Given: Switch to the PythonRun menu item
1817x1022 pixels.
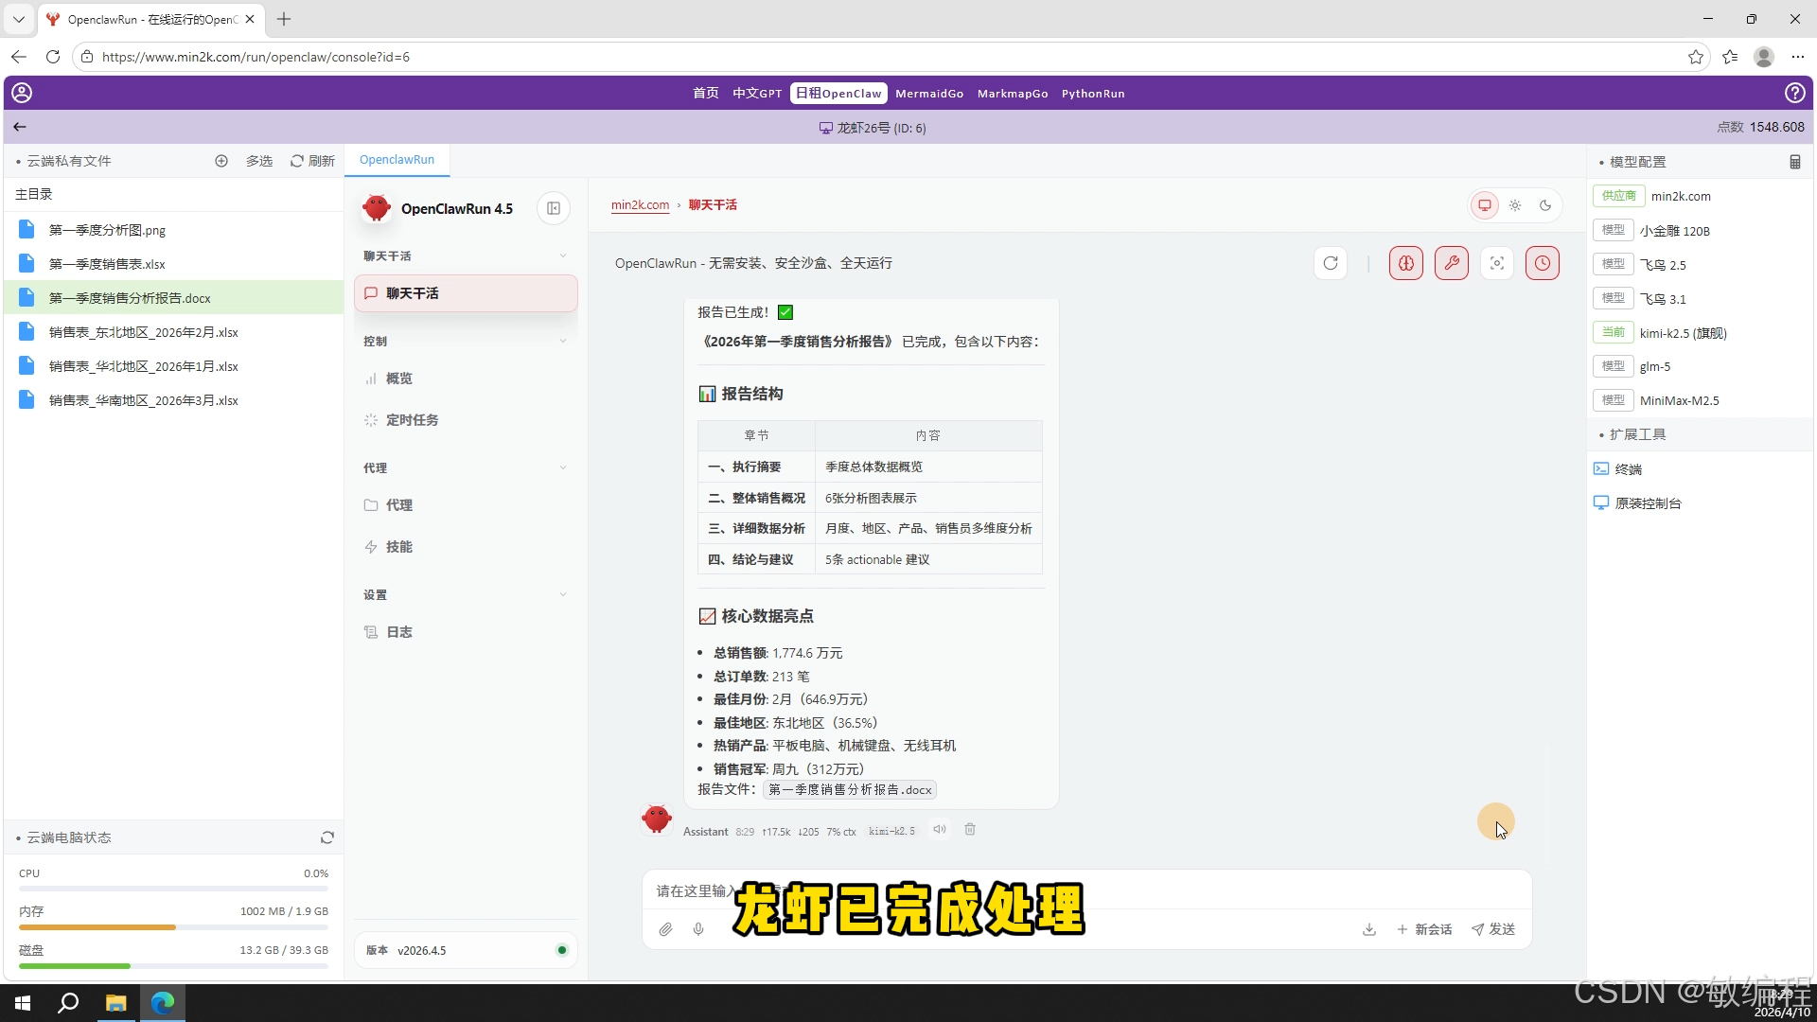Looking at the screenshot, I should [x=1093, y=93].
